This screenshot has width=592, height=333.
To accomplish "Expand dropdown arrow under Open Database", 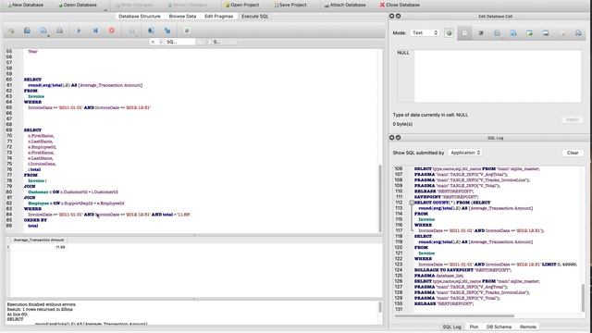I will [105, 10].
